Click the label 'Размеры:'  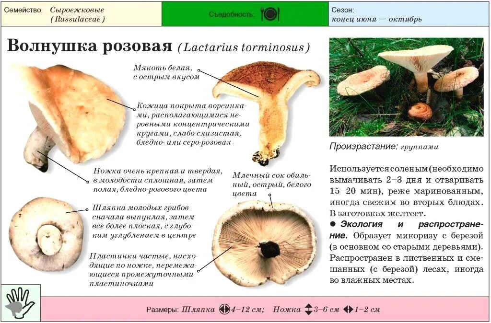tap(162, 310)
